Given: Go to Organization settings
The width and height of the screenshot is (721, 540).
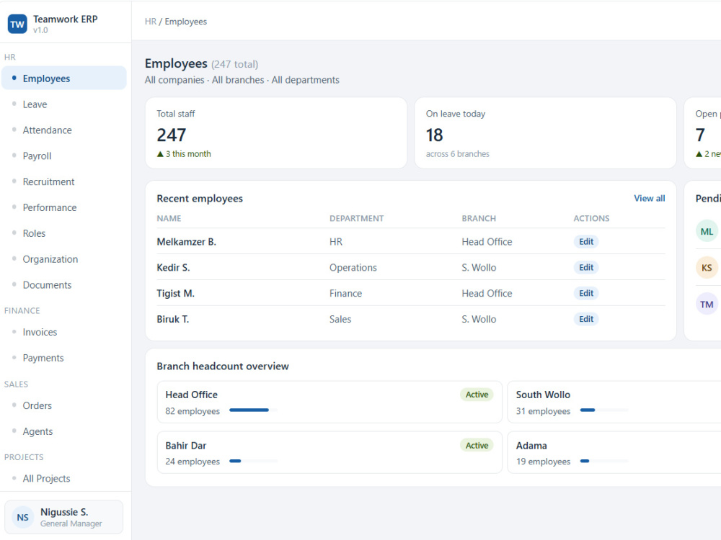Looking at the screenshot, I should tap(64, 259).
